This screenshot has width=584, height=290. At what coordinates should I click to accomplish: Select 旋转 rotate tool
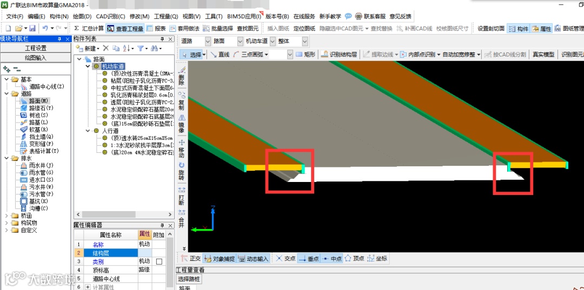click(x=182, y=172)
